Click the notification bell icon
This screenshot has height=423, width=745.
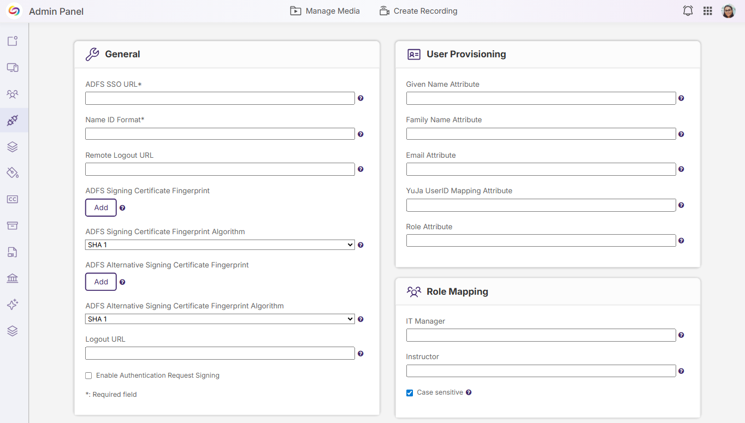point(688,10)
